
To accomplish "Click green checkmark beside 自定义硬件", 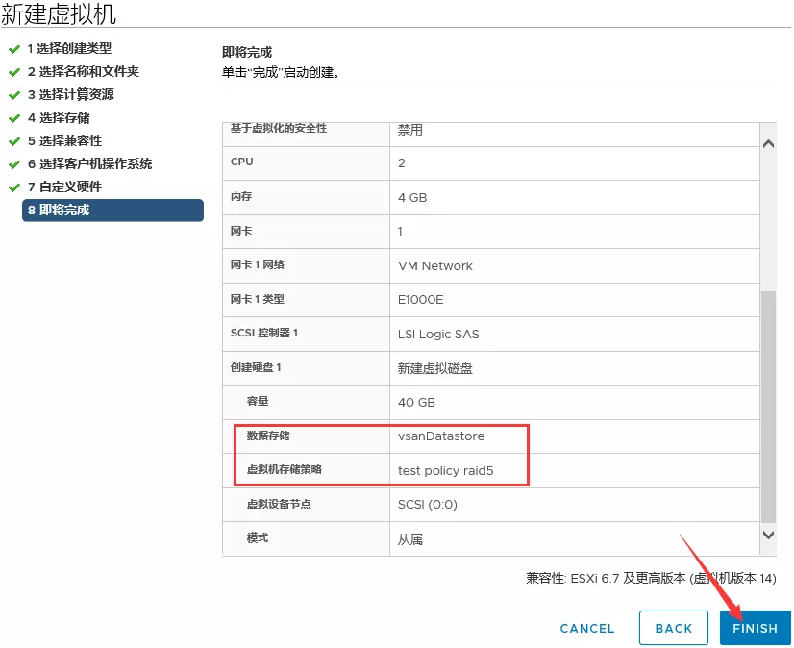I will [x=13, y=187].
